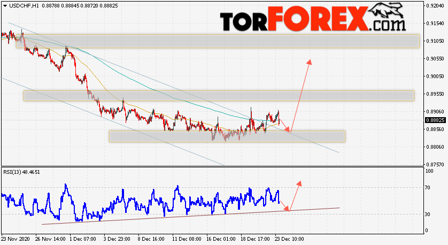This screenshot has height=245, width=448.
Task: Click the 0.89060 price axis value
Action: 435,112
